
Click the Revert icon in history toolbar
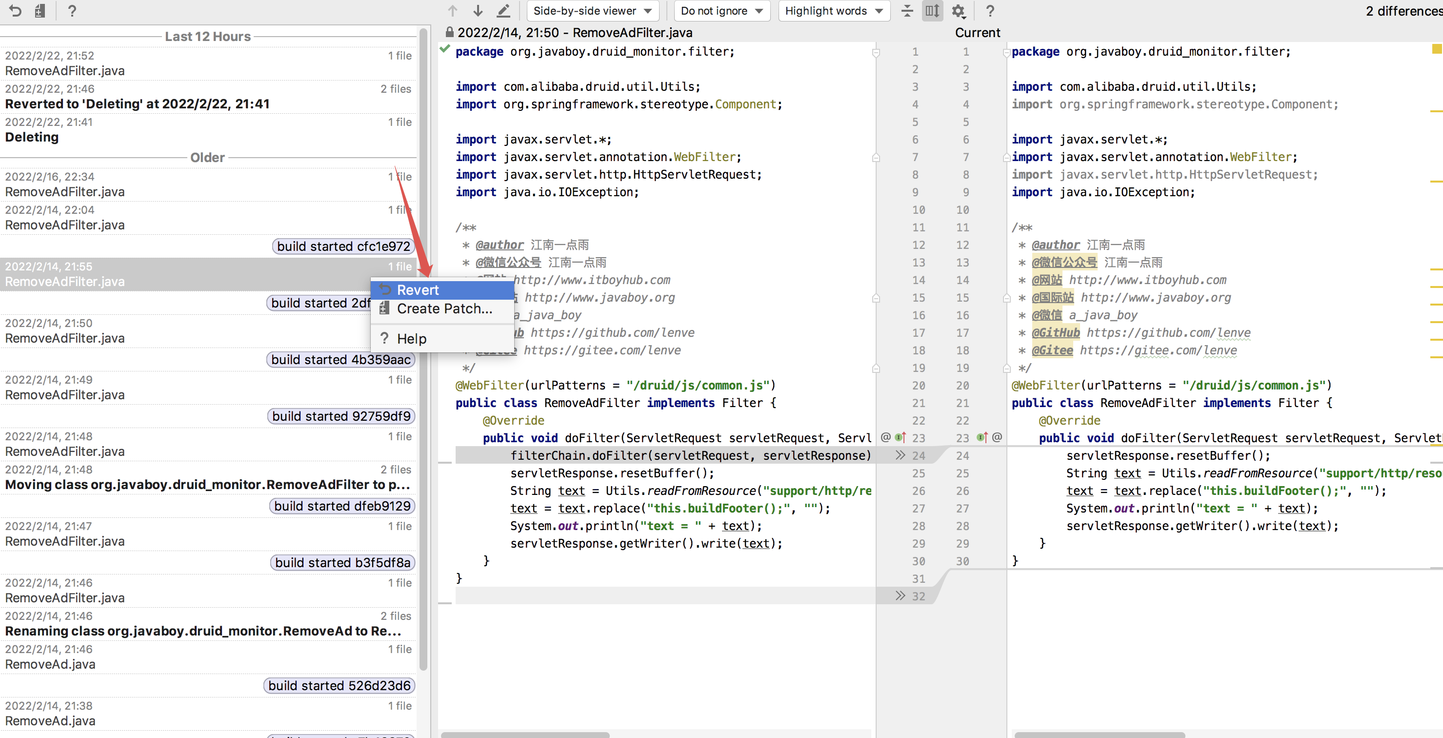pos(15,11)
